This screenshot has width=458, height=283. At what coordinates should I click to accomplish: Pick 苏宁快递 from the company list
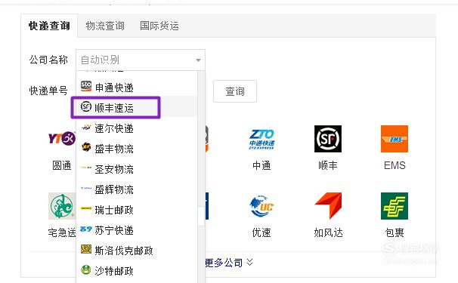(137, 230)
